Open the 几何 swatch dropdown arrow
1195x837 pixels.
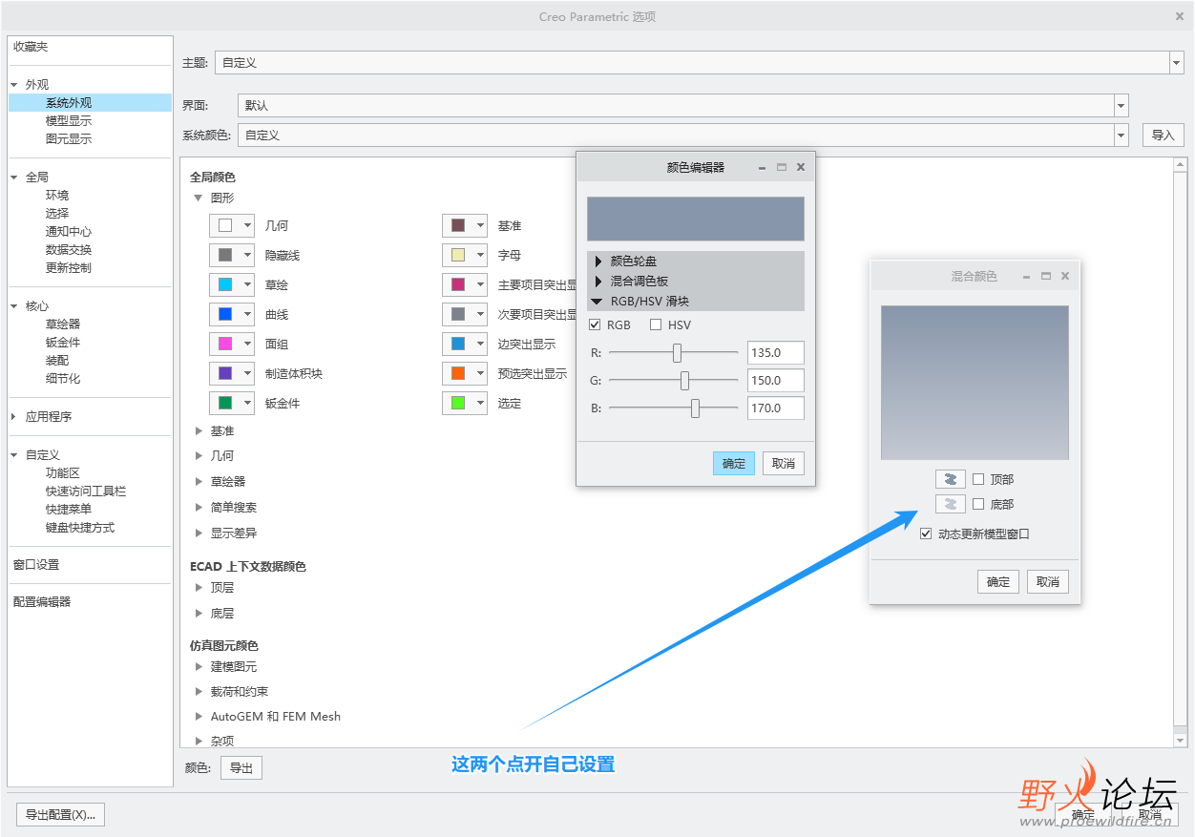click(x=248, y=226)
